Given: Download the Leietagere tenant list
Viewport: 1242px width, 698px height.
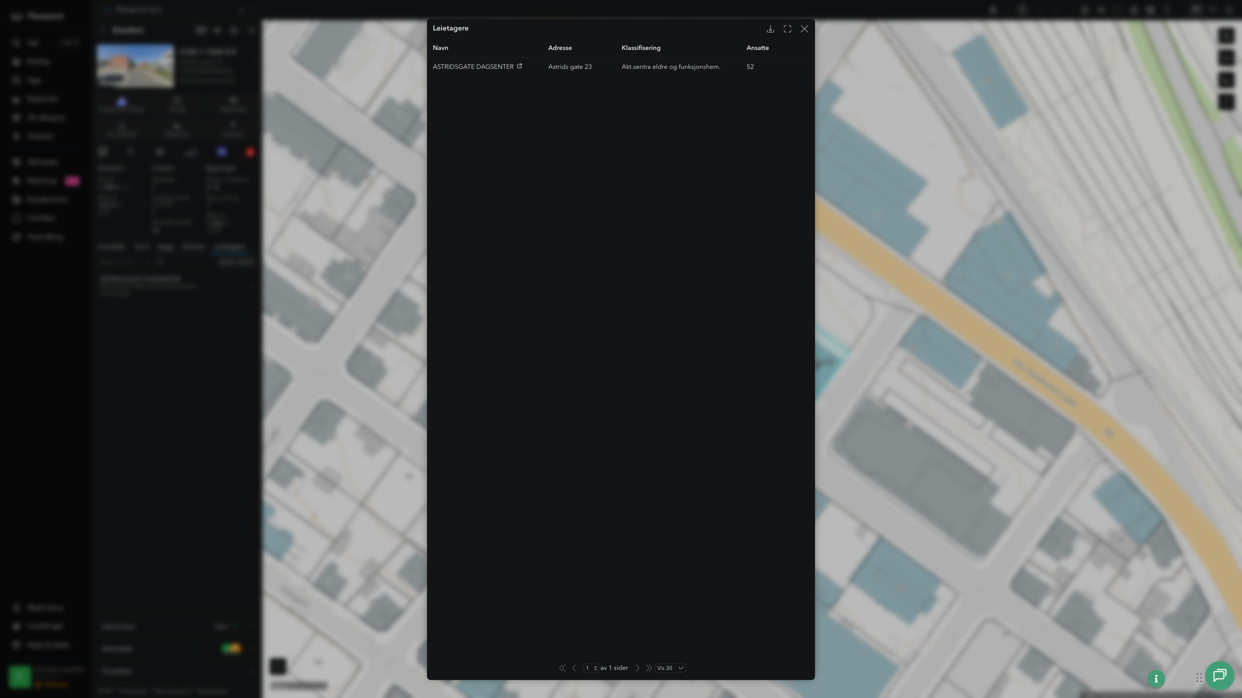Looking at the screenshot, I should (770, 29).
